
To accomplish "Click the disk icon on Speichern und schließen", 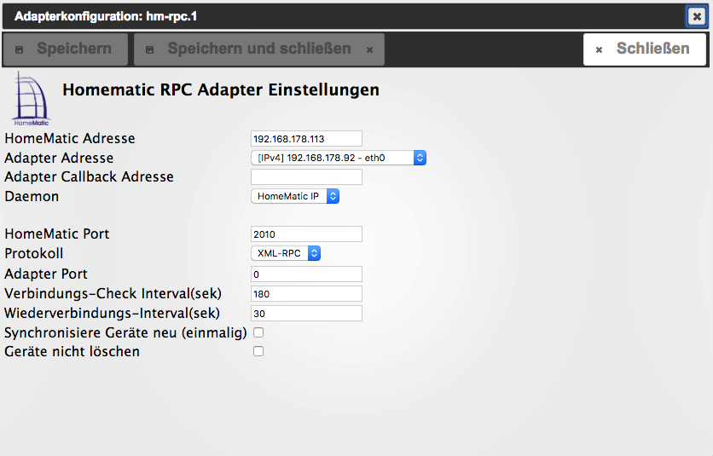I will (150, 50).
